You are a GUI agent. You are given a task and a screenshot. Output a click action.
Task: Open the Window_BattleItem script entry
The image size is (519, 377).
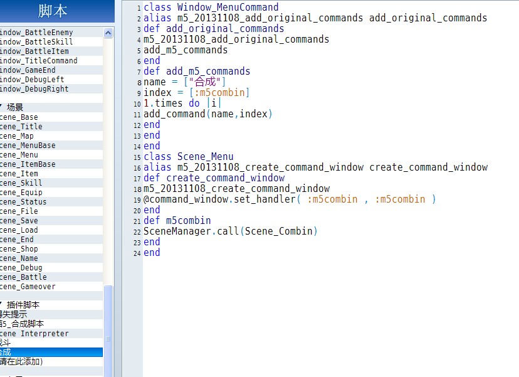[51, 51]
